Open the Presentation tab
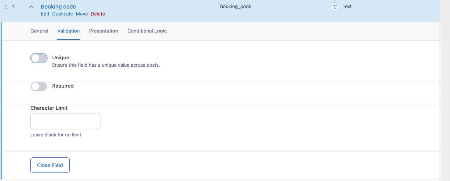The image size is (450, 181). (x=103, y=31)
